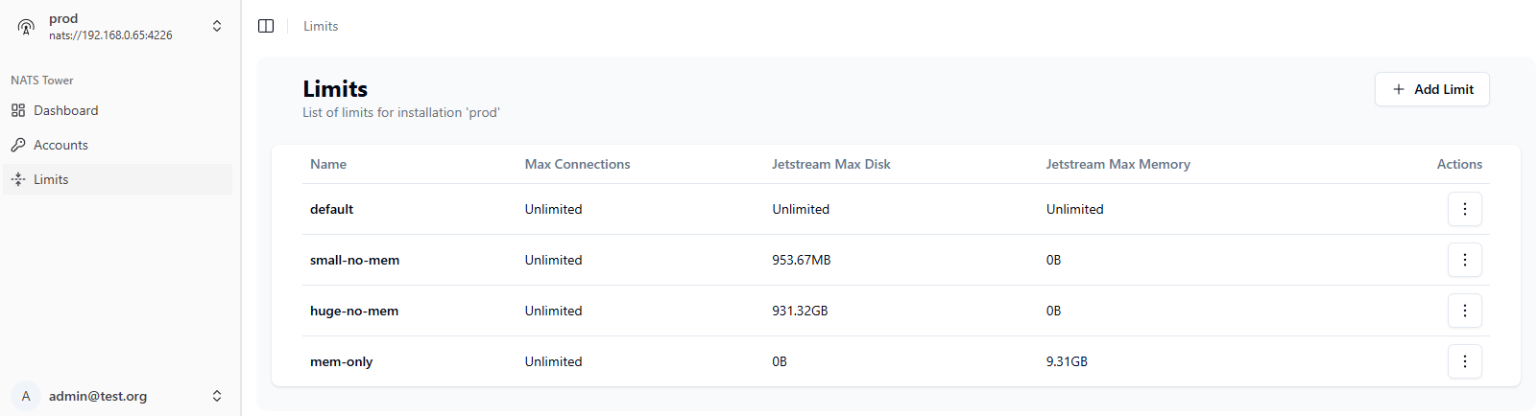Screen dimensions: 1538x416
Task: Click the Jetstream Max Disk column header
Action: point(831,164)
